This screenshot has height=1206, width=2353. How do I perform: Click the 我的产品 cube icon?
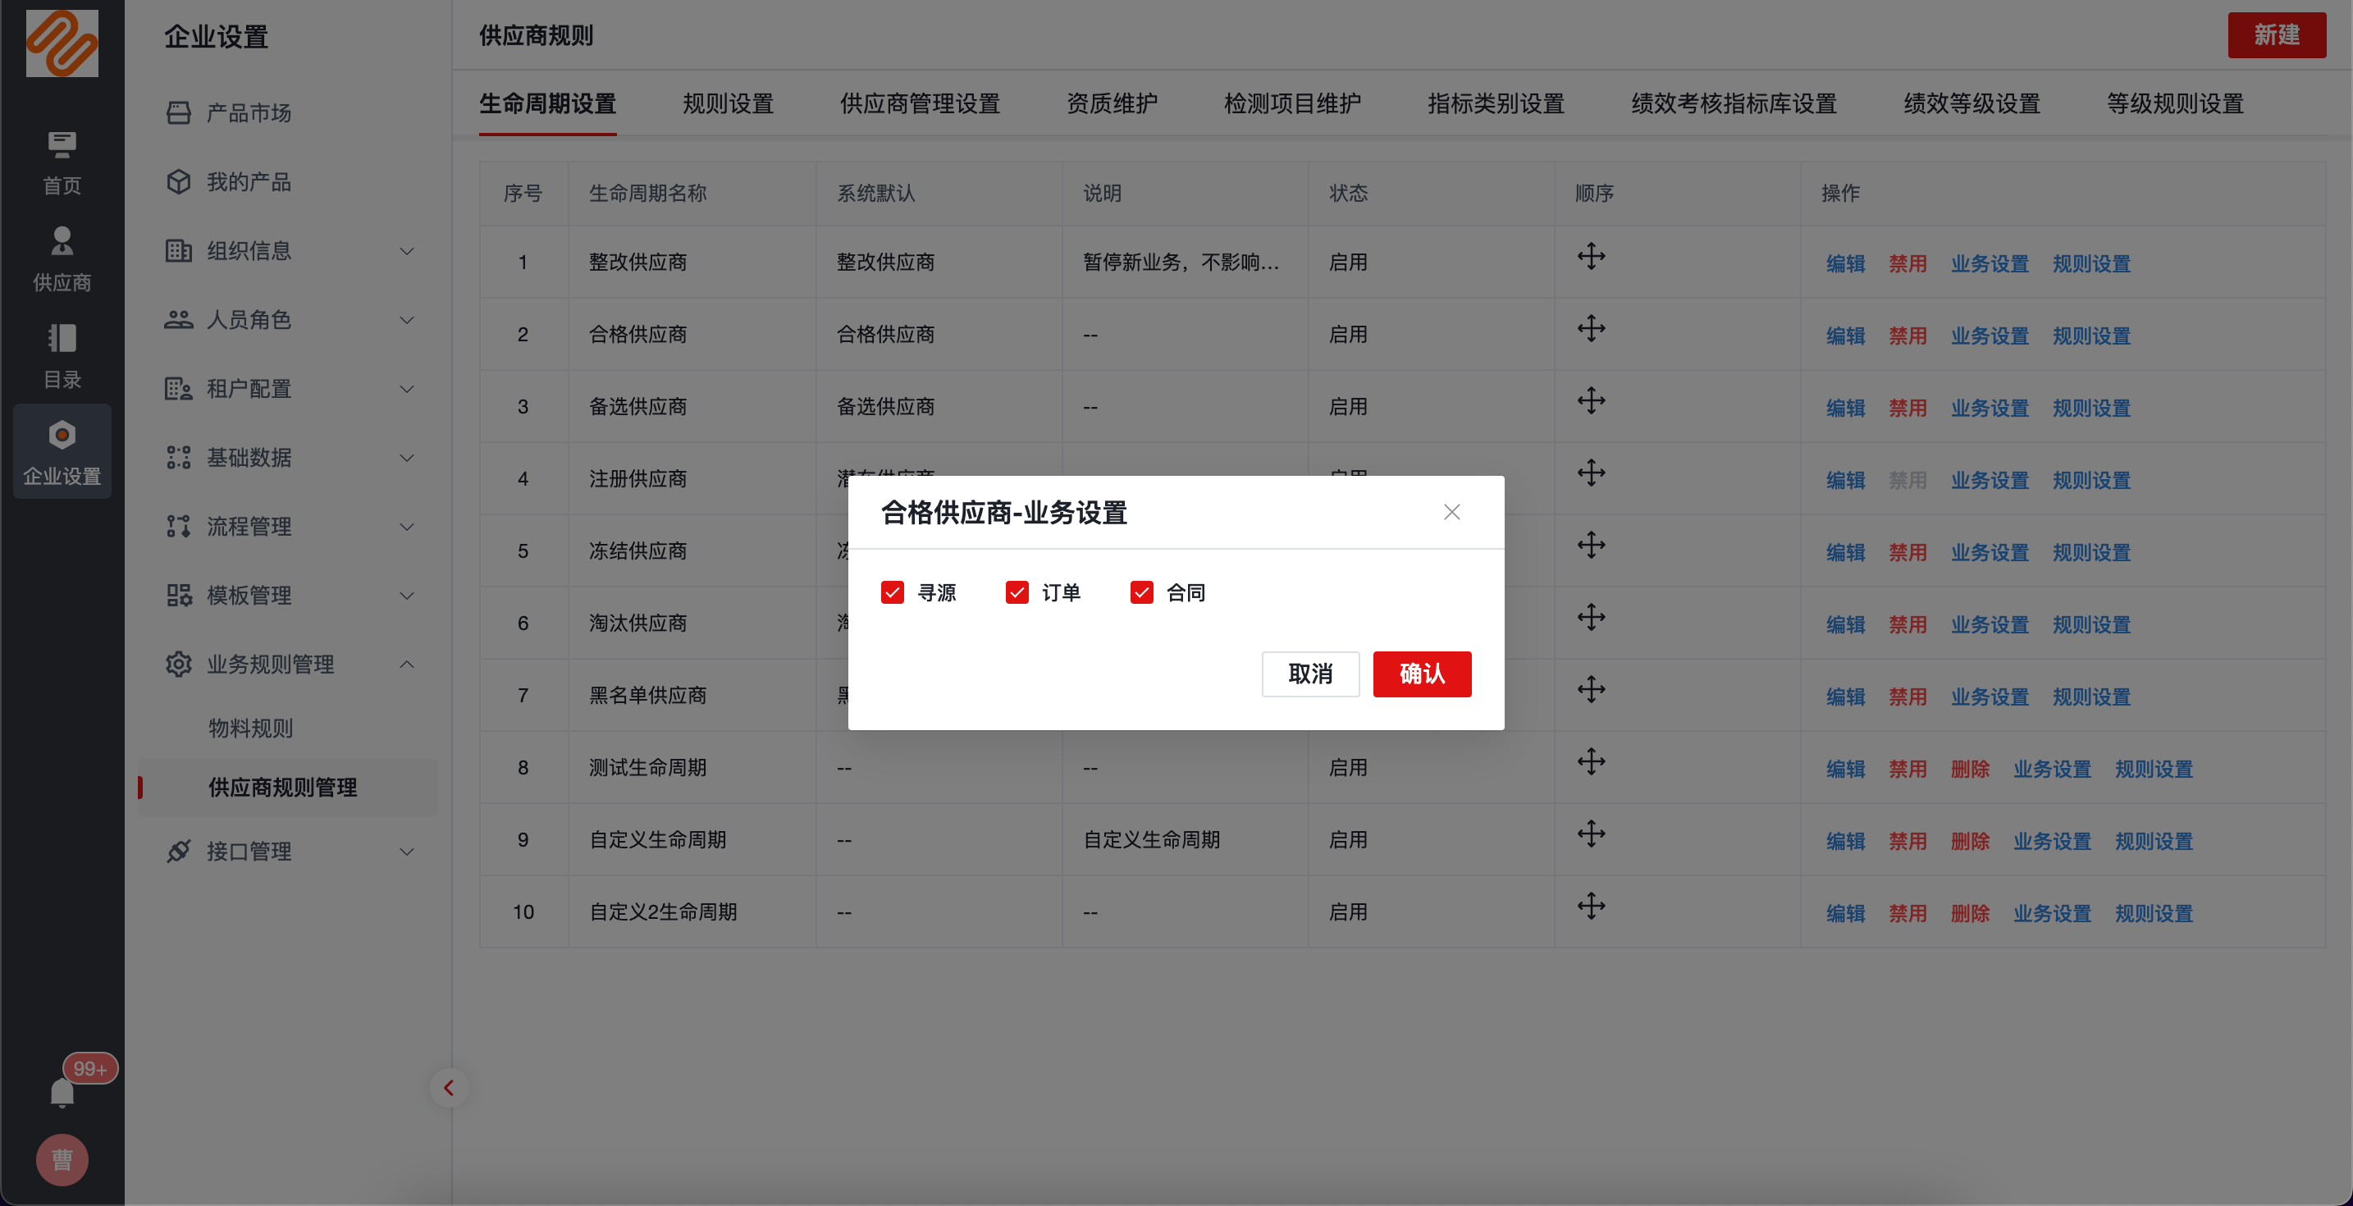click(x=178, y=182)
